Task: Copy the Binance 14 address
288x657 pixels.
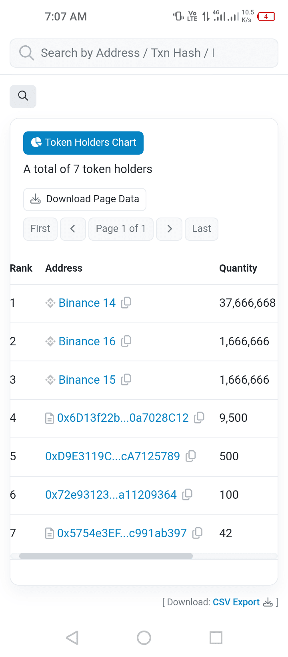Action: pos(126,302)
